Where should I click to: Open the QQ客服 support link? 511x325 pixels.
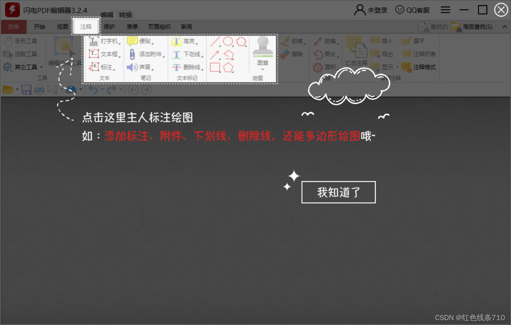(413, 10)
